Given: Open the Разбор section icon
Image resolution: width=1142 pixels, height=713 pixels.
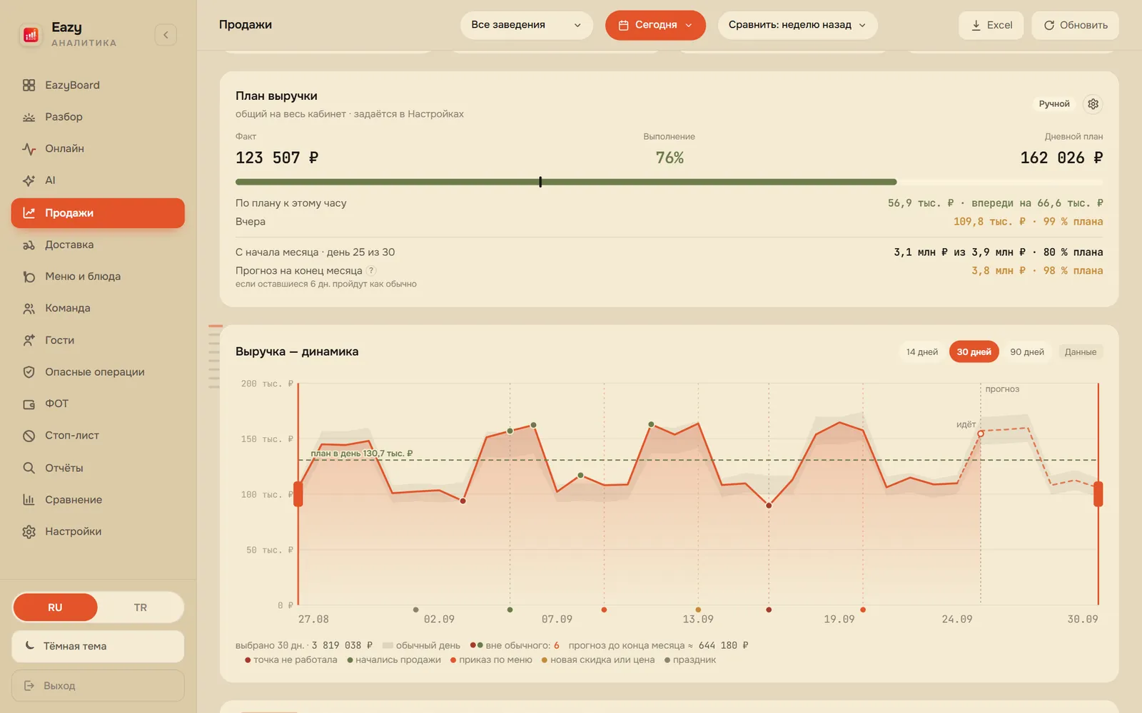Looking at the screenshot, I should [x=29, y=117].
